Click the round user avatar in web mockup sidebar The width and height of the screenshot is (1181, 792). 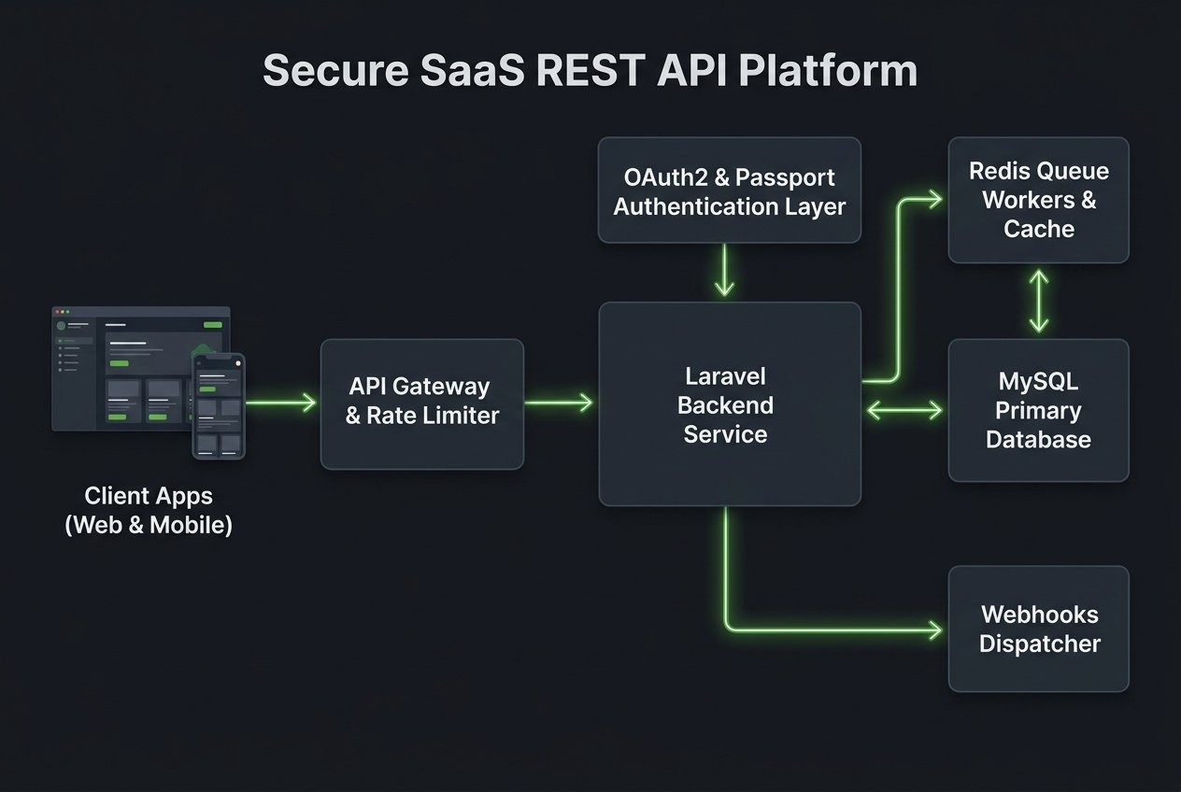coord(61,325)
